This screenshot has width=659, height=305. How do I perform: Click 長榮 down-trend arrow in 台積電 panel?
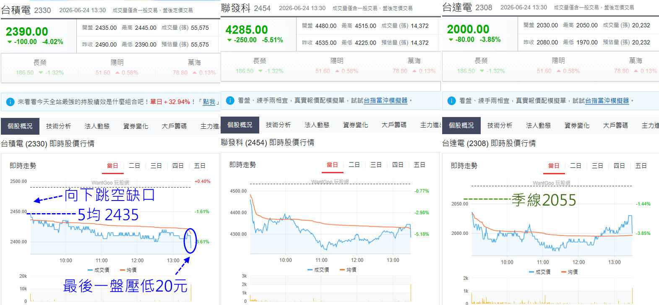tap(41, 73)
